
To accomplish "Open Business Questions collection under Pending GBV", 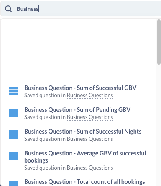I will [90, 117].
